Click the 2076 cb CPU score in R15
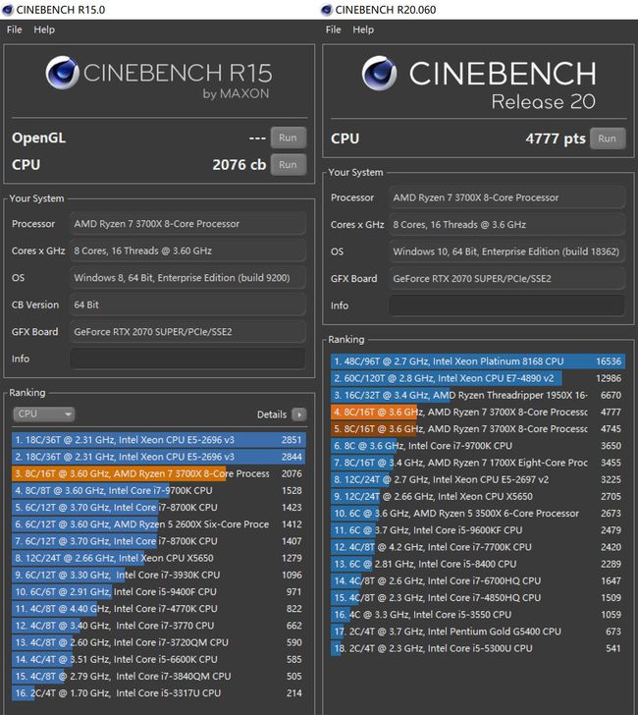Screen dimensions: 638x715 (239, 165)
